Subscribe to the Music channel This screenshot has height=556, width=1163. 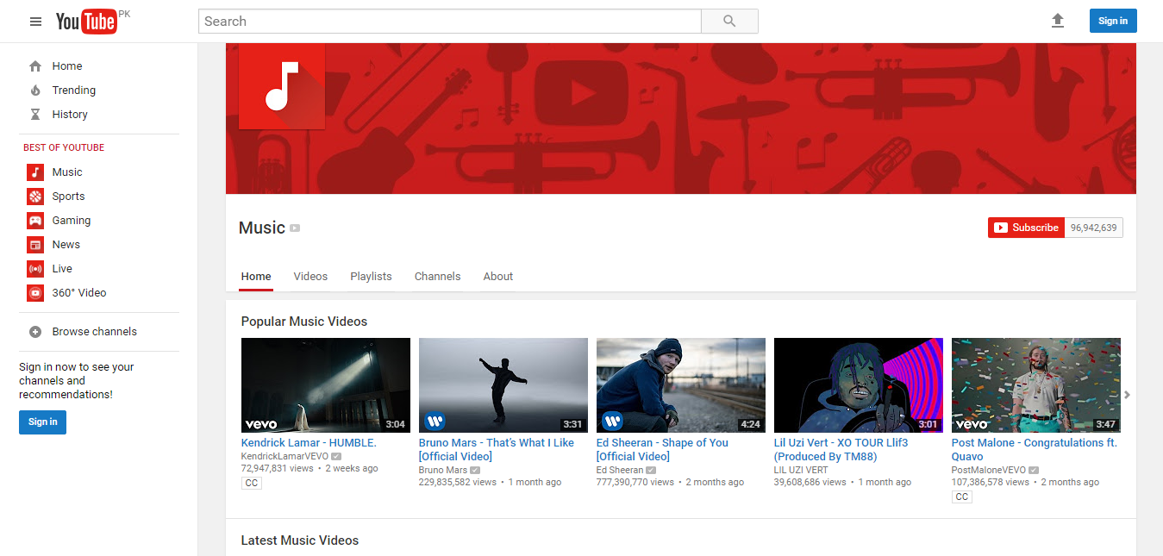[x=1026, y=228]
